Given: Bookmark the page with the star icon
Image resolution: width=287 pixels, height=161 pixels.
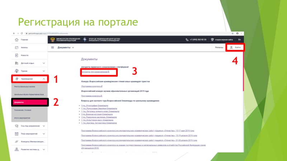Looking at the screenshot, I should click(232, 33).
